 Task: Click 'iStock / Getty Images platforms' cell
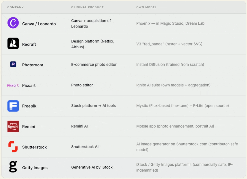[184, 167]
